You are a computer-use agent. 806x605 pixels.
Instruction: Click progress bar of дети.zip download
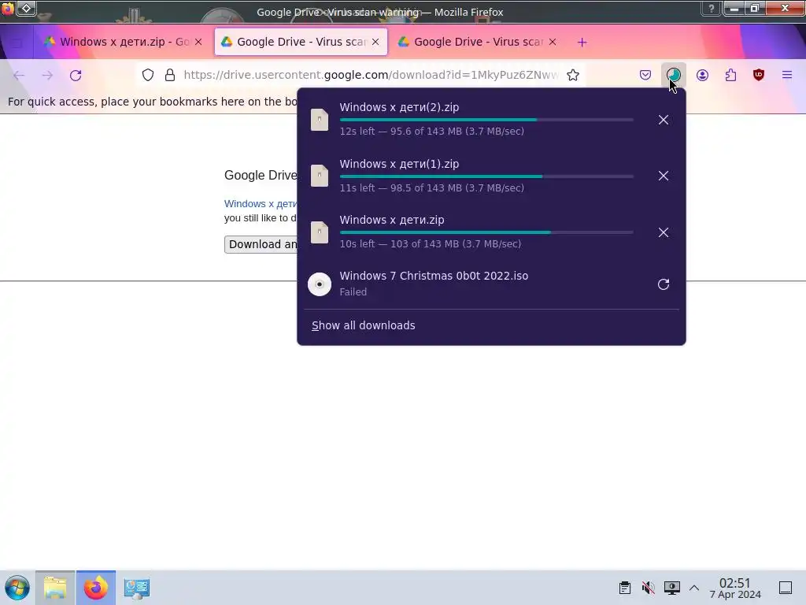point(486,232)
